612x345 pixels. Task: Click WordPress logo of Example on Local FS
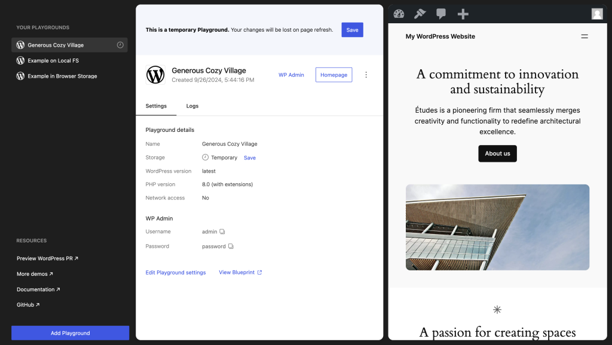pos(20,60)
